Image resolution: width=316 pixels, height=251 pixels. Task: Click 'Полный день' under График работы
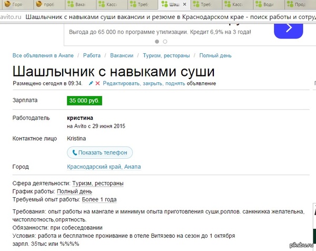coord(74,191)
